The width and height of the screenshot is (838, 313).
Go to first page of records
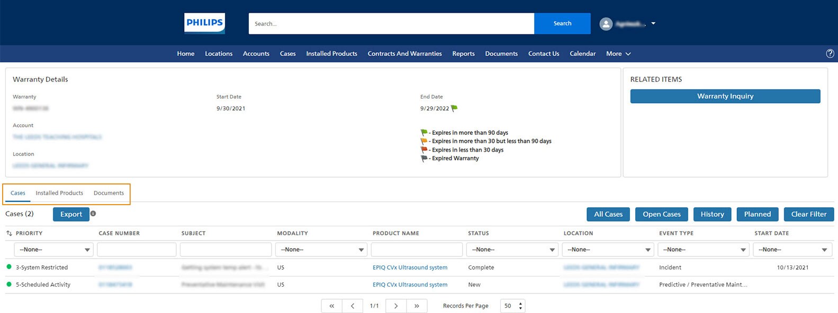pos(331,306)
